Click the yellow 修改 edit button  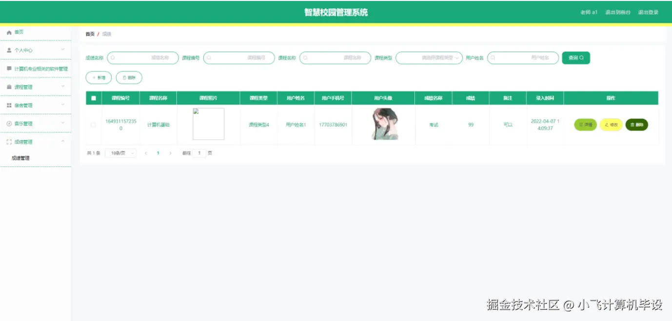tap(611, 125)
